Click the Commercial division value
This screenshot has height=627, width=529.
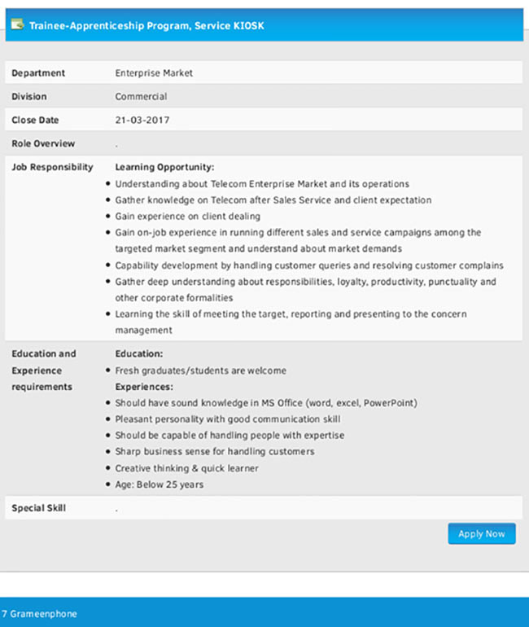(141, 97)
